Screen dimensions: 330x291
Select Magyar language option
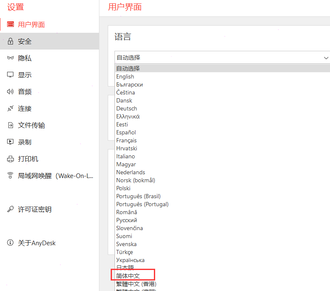tap(223, 164)
